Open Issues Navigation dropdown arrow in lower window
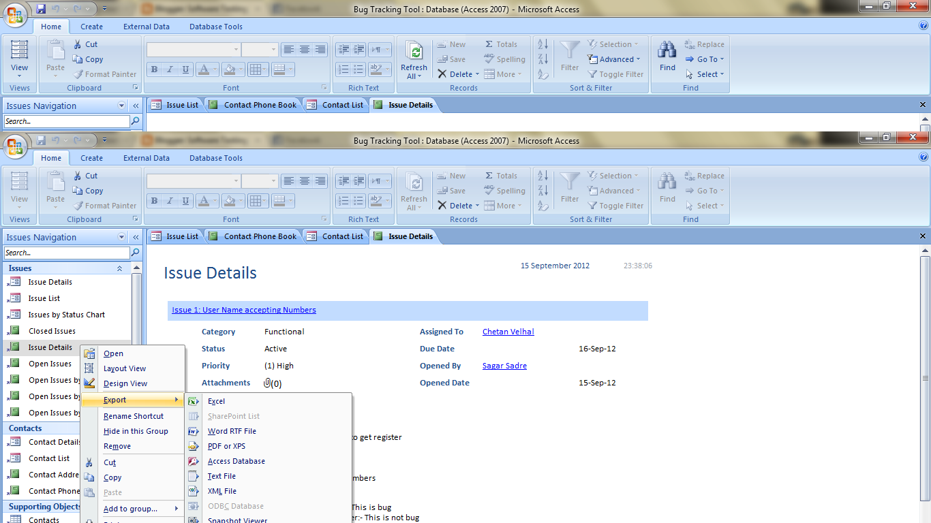The width and height of the screenshot is (931, 523). point(122,237)
